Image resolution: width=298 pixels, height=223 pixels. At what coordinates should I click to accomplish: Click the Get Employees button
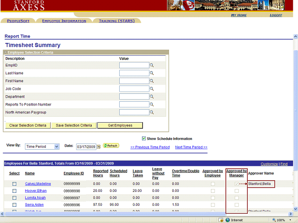120,125
